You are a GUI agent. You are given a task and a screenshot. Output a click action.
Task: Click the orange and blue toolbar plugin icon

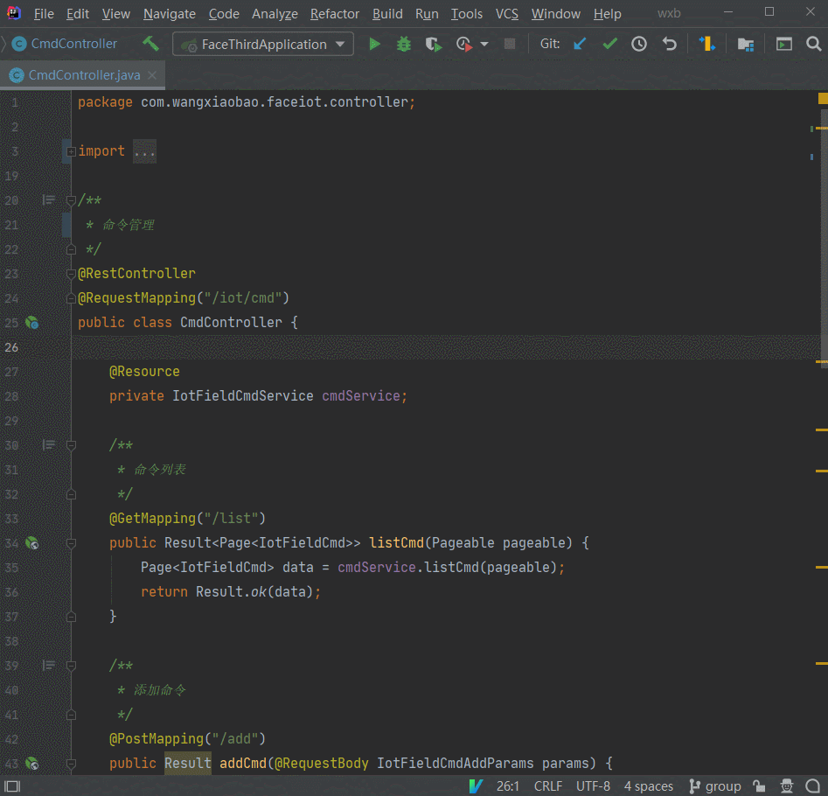[x=706, y=44]
